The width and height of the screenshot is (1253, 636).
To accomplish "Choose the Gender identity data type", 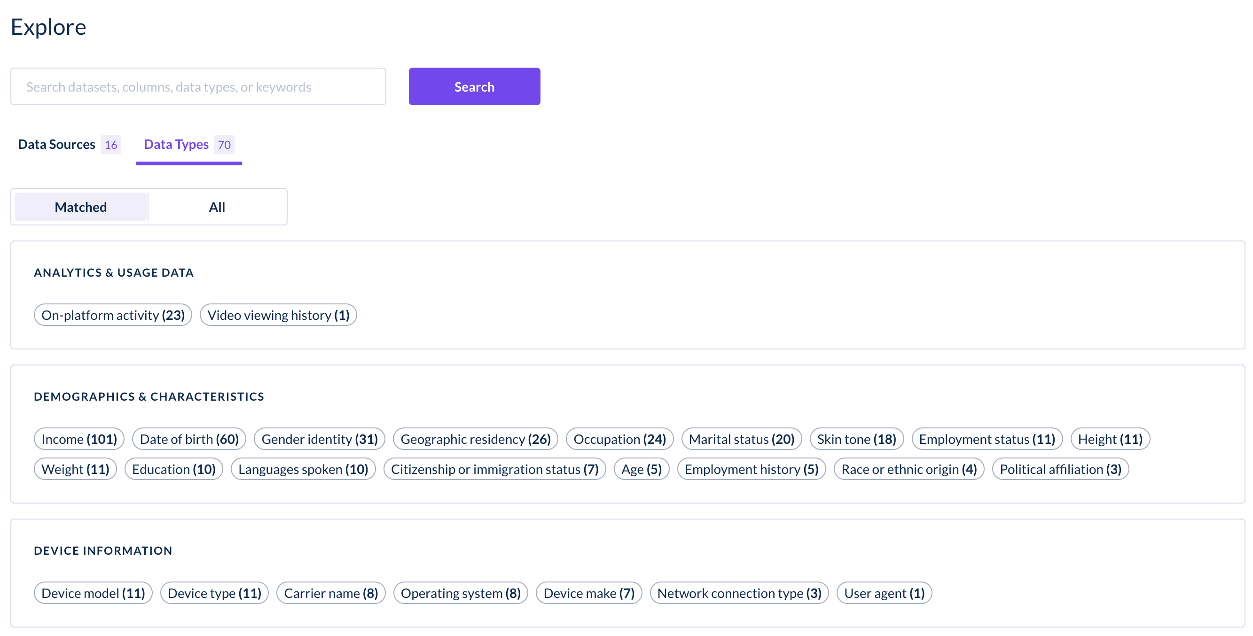I will coord(320,439).
